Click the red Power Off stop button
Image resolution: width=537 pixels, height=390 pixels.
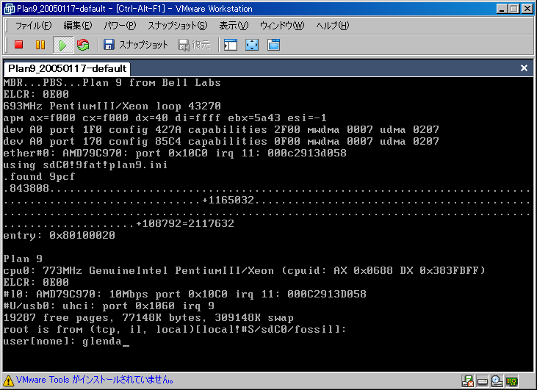tap(19, 45)
